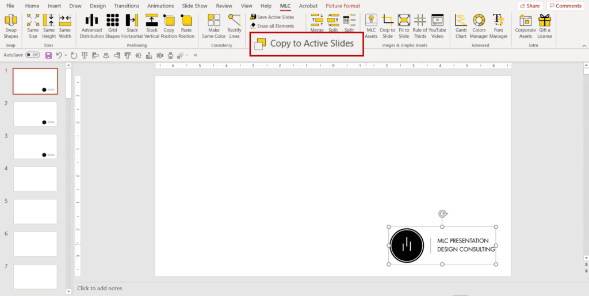Screen dimensions: 589x296
Task: Open the Colors Manager
Action: point(479,26)
